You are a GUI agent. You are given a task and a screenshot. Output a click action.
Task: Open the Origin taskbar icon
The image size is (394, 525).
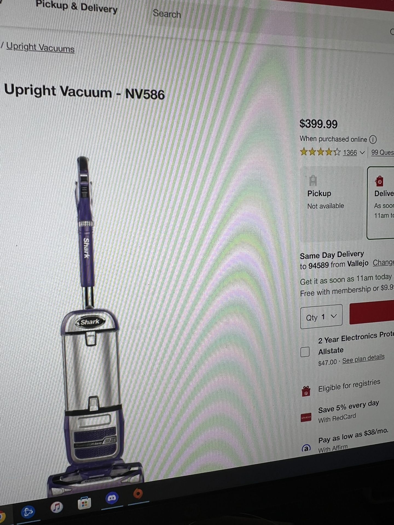click(138, 493)
